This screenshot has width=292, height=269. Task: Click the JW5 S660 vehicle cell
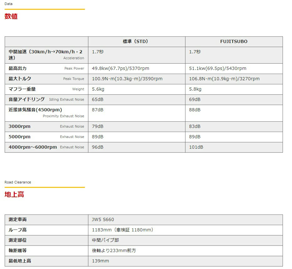[103, 219]
